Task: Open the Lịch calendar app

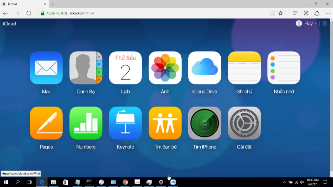Action: (x=125, y=68)
